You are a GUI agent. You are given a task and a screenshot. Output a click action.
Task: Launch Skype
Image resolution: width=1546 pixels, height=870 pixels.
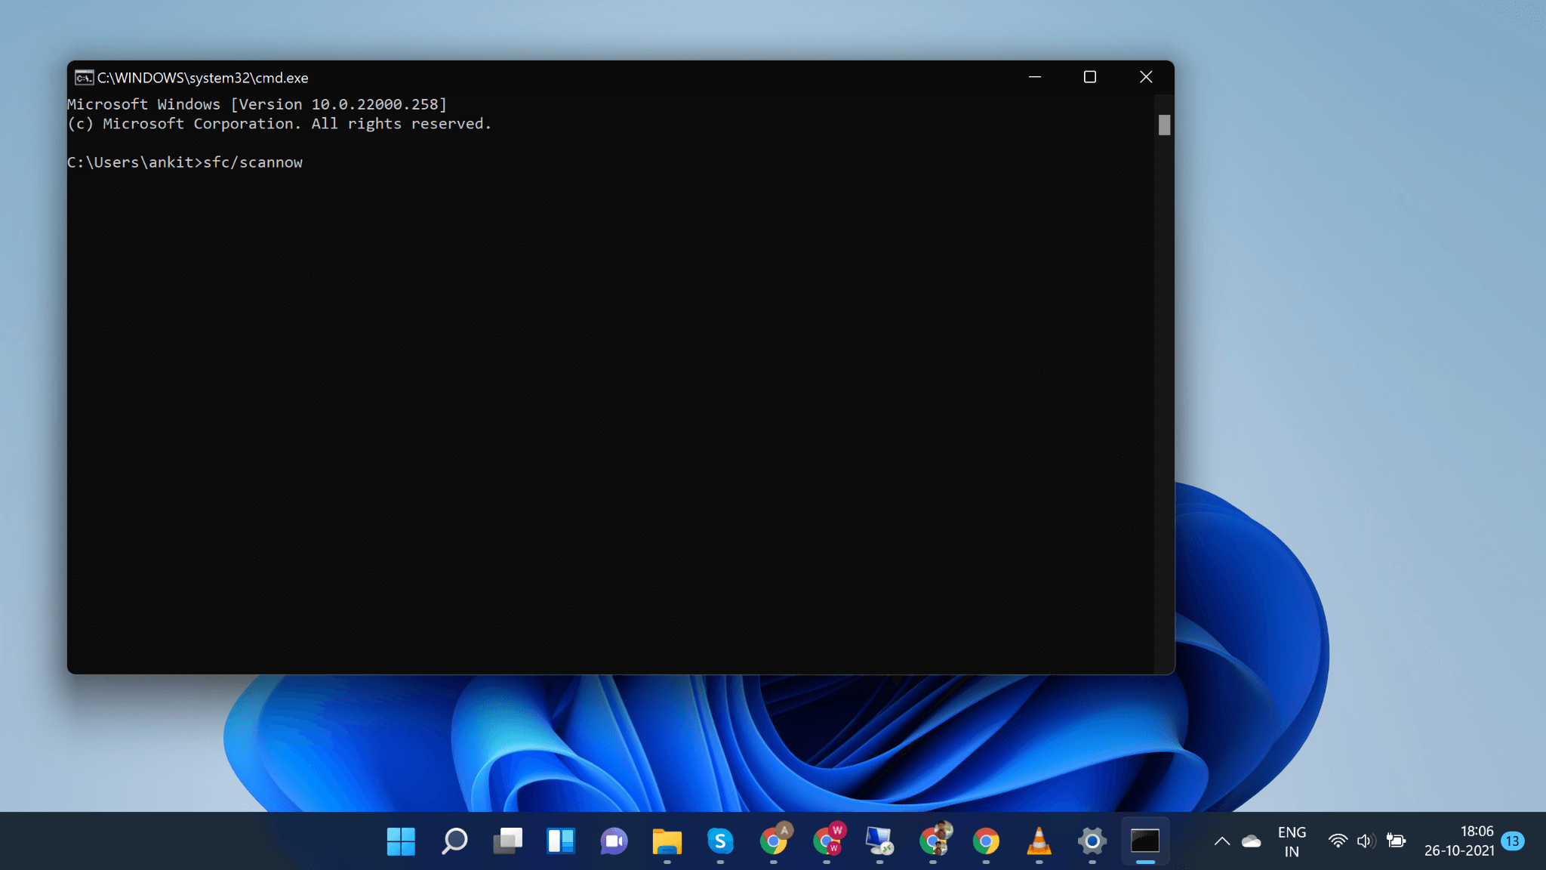tap(720, 841)
